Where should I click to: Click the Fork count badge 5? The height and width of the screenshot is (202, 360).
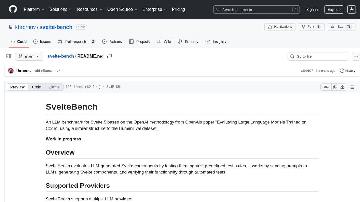click(318, 27)
